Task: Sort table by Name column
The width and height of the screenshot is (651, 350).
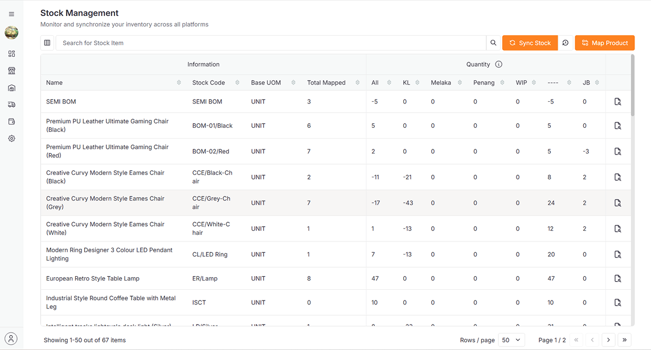Action: coord(179,83)
